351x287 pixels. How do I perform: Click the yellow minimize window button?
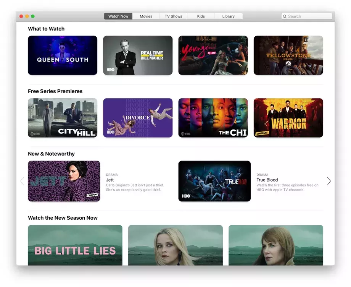click(27, 16)
